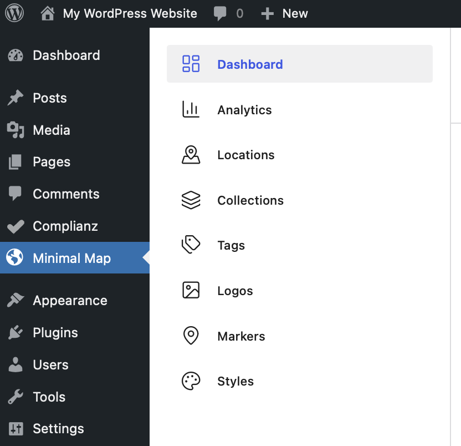The image size is (461, 446).
Task: Open the Pages admin menu
Action: 51,162
